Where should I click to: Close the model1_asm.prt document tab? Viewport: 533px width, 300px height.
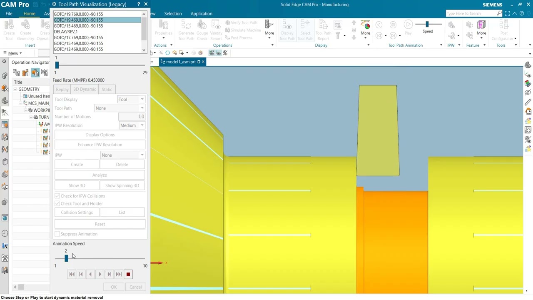(x=203, y=62)
